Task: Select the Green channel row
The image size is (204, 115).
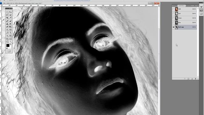Action: 185,18
